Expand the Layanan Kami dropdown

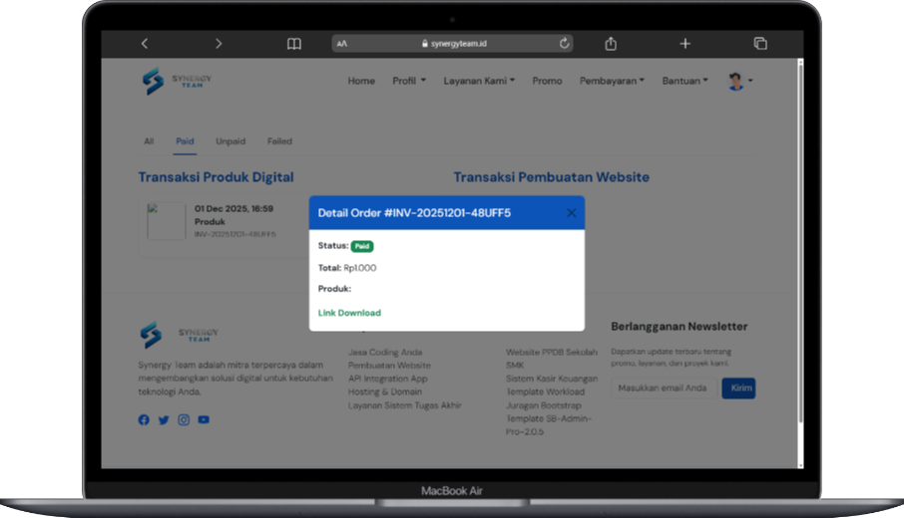479,81
